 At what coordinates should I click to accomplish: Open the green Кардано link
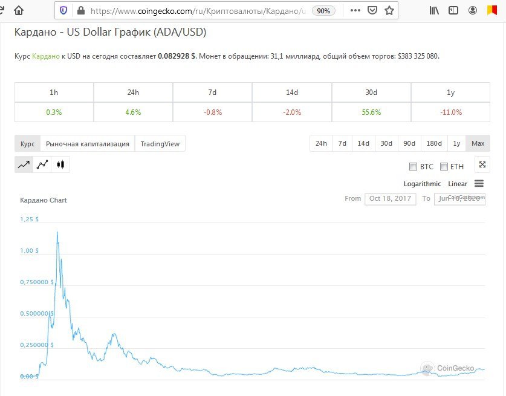tap(46, 56)
